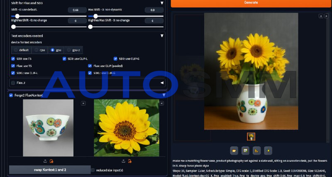332x177 pixels.
Task: Click clipboard paste icon under bowl image
Action: pos(51,161)
